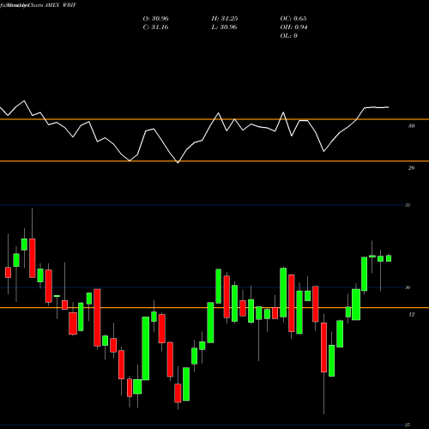This screenshot has width=429, height=429.
Task: Select the open price value O: 30.96
Action: (x=155, y=19)
